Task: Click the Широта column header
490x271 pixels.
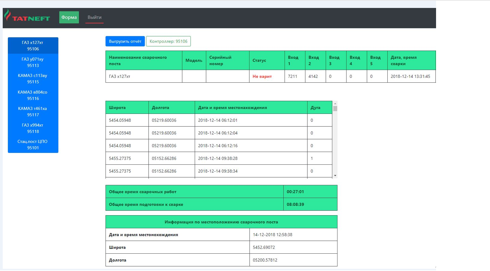Action: pos(127,108)
